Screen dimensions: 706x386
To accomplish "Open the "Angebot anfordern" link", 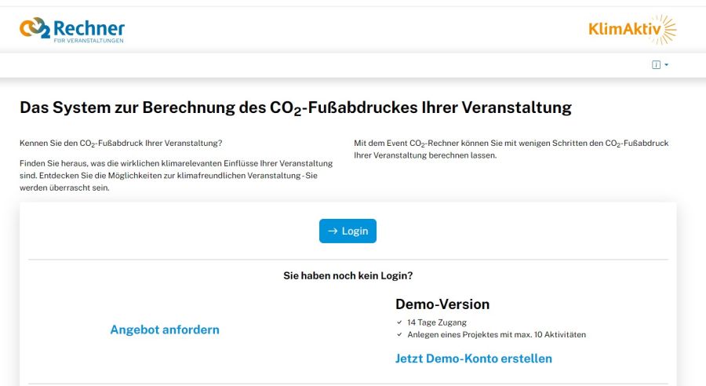I will pyautogui.click(x=165, y=330).
